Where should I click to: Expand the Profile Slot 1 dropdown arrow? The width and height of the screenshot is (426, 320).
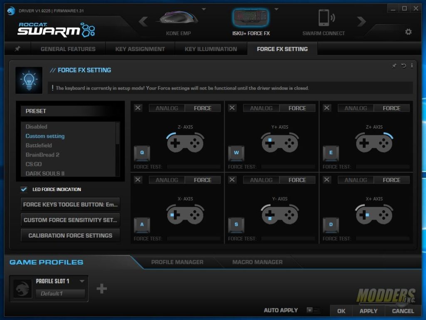point(82,281)
